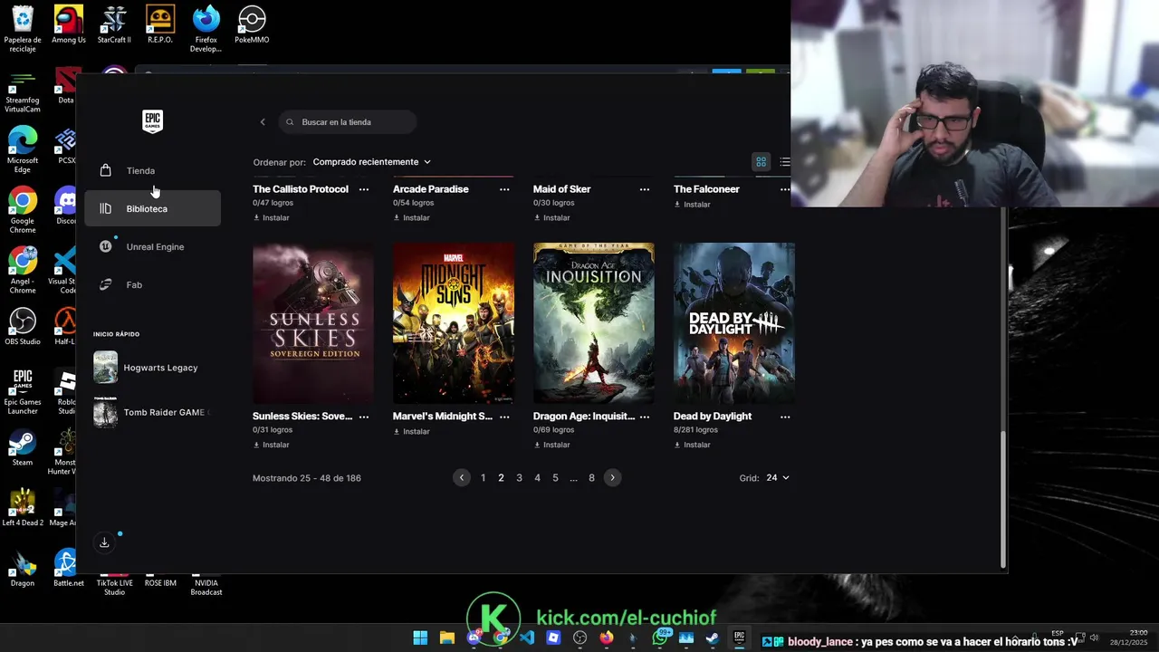The width and height of the screenshot is (1159, 652).
Task: Open the downloads icon at sidebar bottom
Action: click(104, 542)
